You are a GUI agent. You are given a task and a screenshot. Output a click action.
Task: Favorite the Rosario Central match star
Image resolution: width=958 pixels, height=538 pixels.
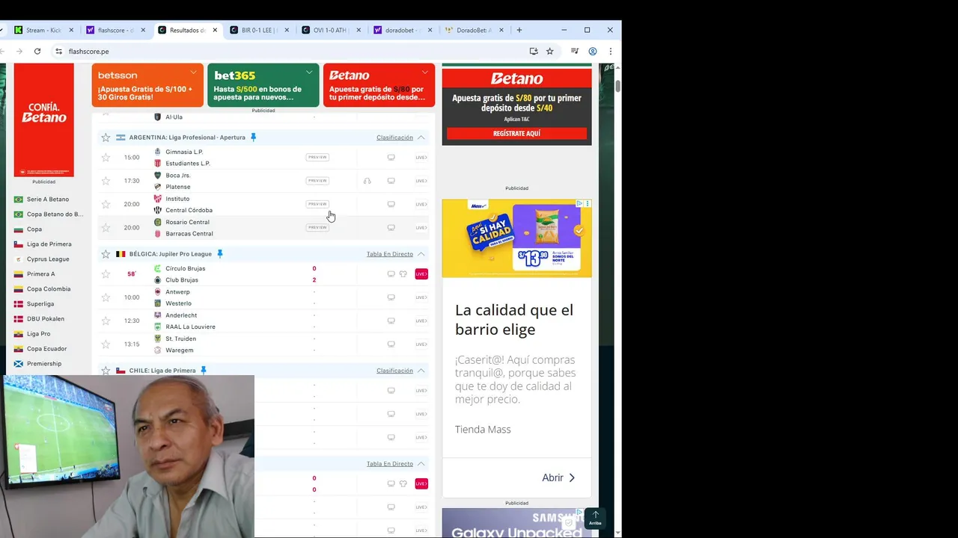[x=106, y=228]
